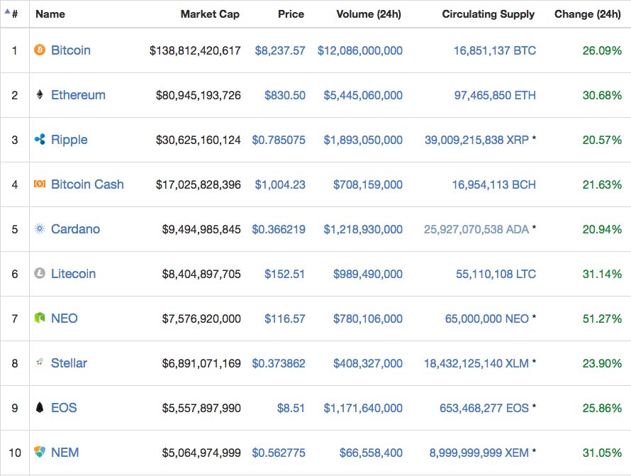This screenshot has height=476, width=631.
Task: Click supply 25,927,070,538 ADA
Action: point(476,230)
